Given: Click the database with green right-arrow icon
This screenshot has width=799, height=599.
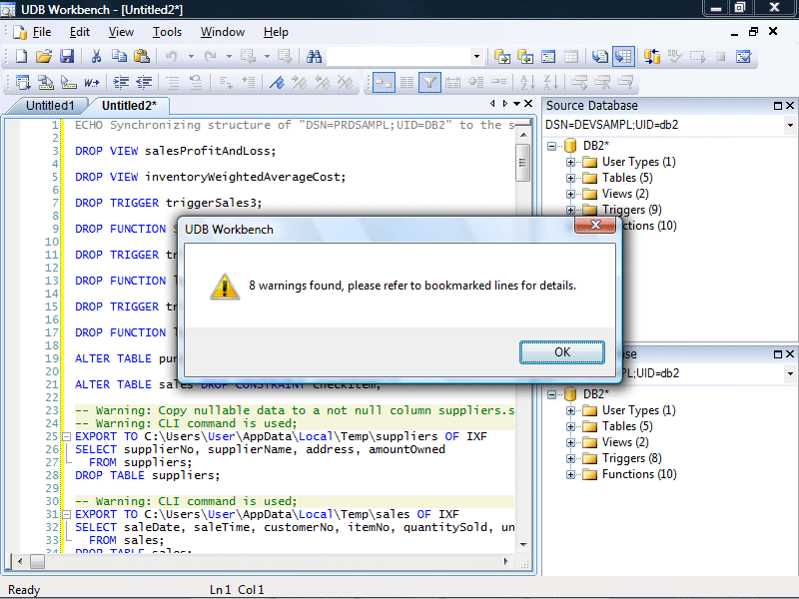Looking at the screenshot, I should 502,57.
